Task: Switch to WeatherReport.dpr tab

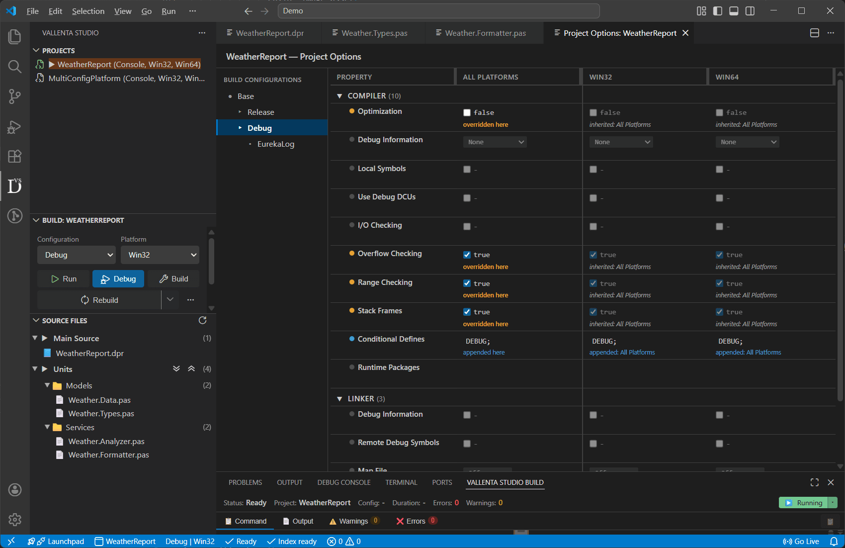Action: (x=269, y=33)
